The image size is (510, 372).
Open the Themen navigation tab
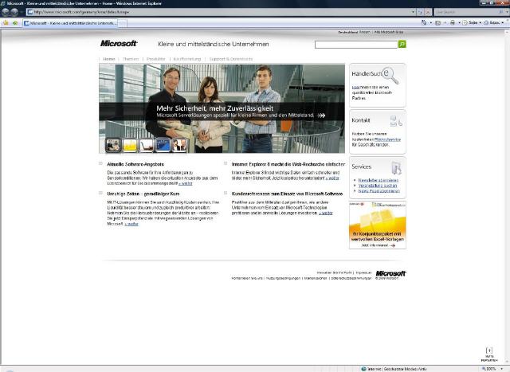[x=131, y=59]
